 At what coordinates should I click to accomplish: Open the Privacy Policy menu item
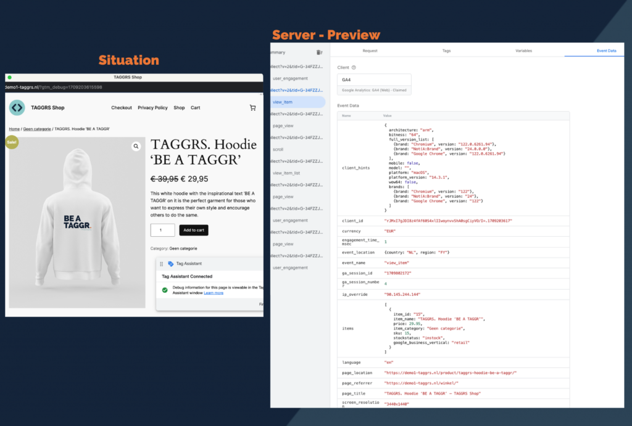tap(152, 107)
